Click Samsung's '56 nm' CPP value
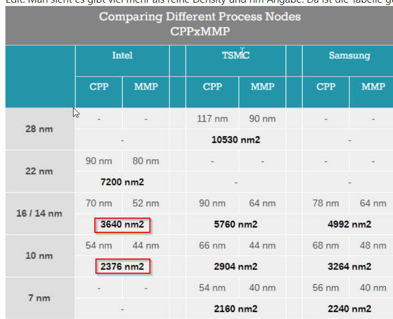Screen dimensions: 393x319 (326, 288)
